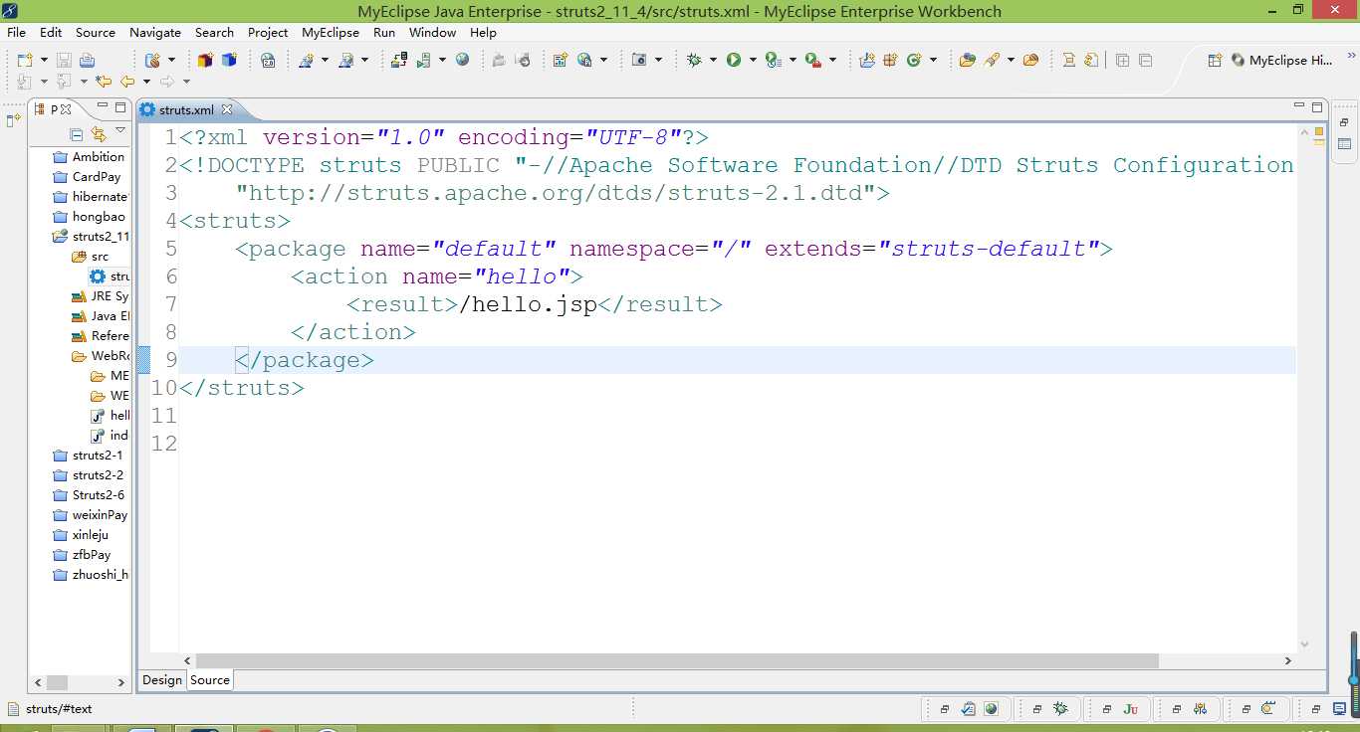Click the struts/#text status bar entry
Image resolution: width=1360 pixels, height=732 pixels.
[59, 709]
